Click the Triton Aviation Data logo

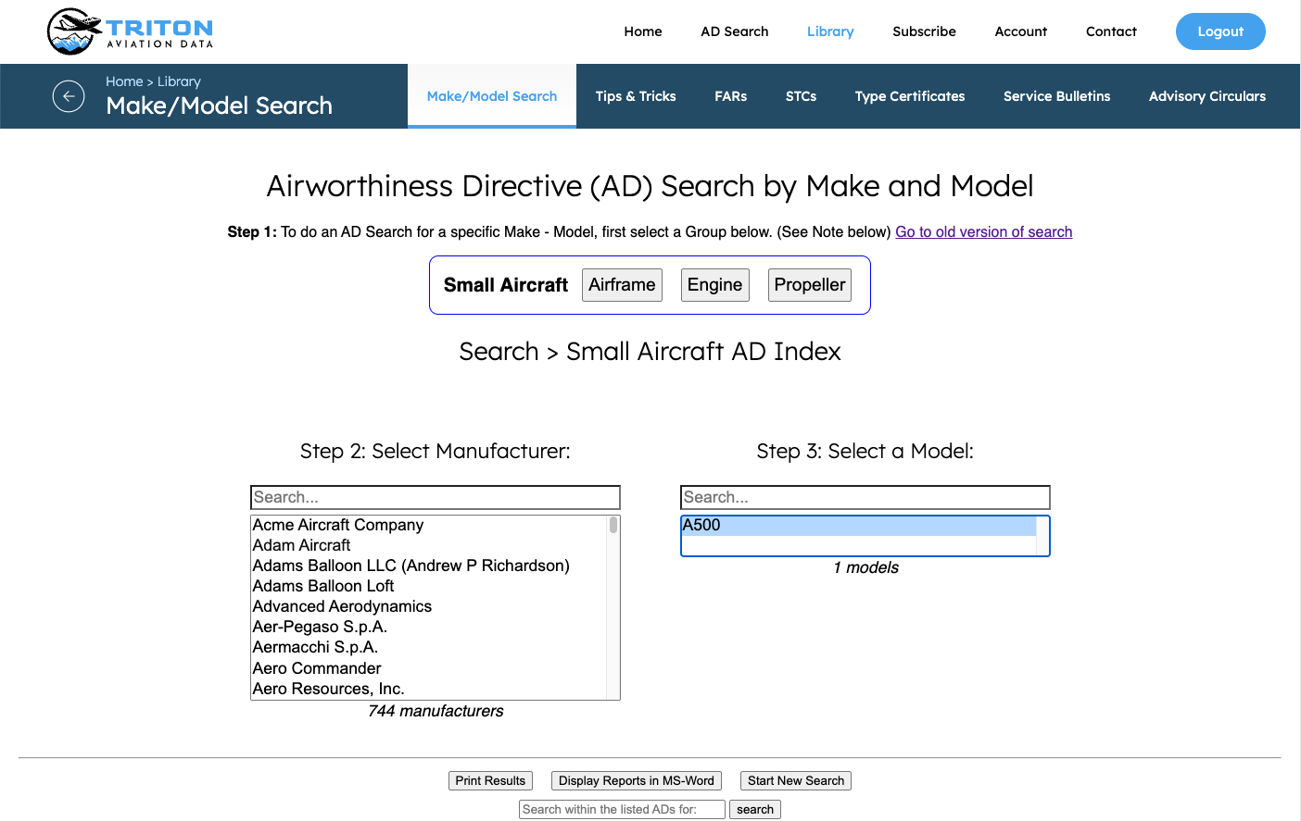pos(131,31)
